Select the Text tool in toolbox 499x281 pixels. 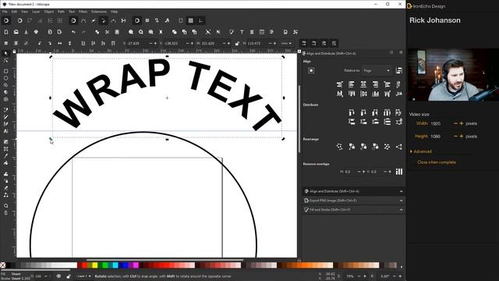[x=5, y=131]
